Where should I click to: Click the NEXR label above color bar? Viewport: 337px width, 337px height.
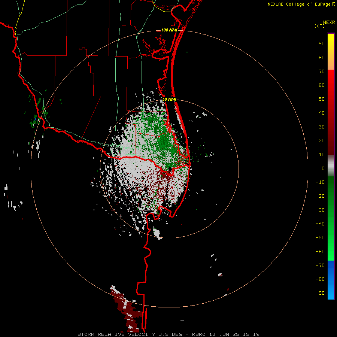point(329,22)
